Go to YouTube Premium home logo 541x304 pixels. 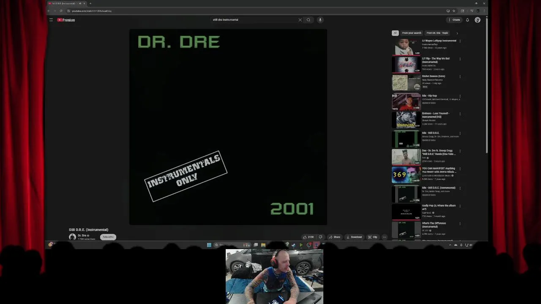pyautogui.click(x=66, y=20)
